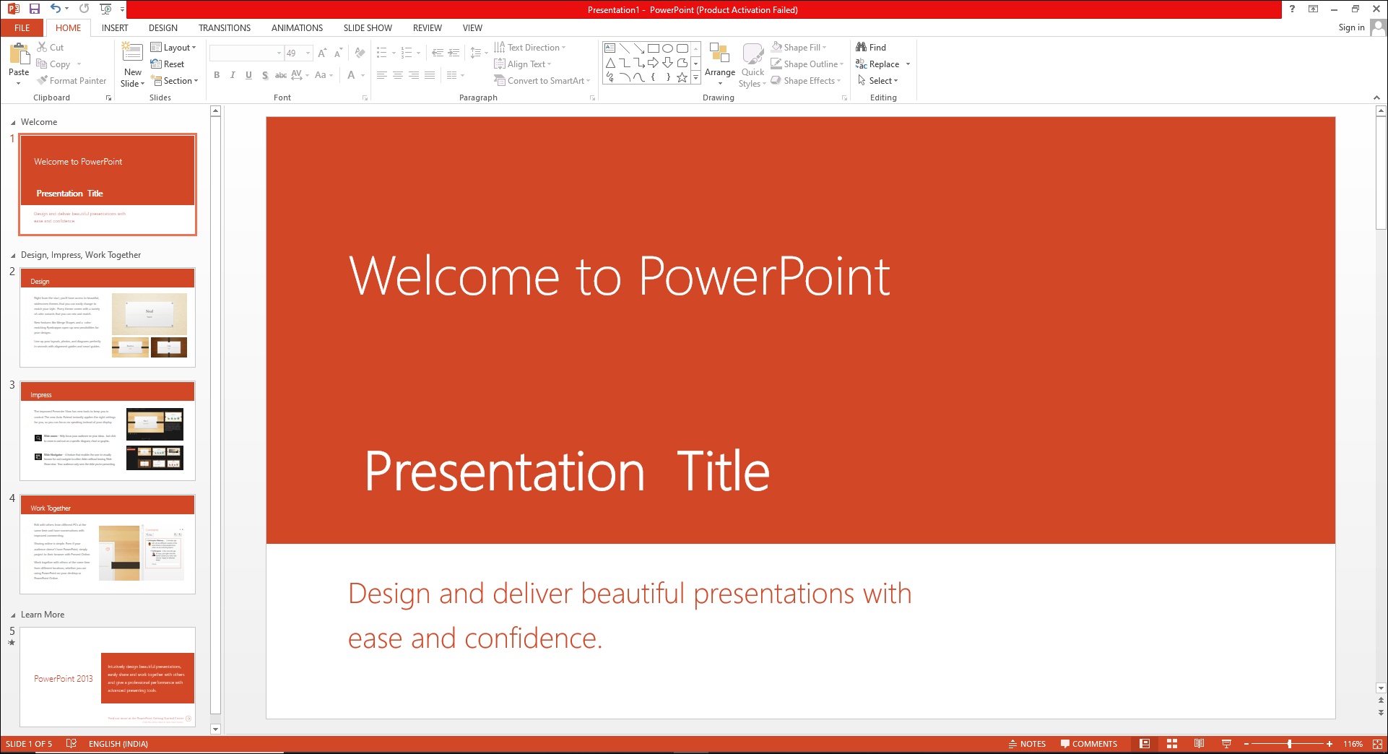Select the Format Painter tool
Viewport: 1388px width, 754px height.
[x=71, y=80]
